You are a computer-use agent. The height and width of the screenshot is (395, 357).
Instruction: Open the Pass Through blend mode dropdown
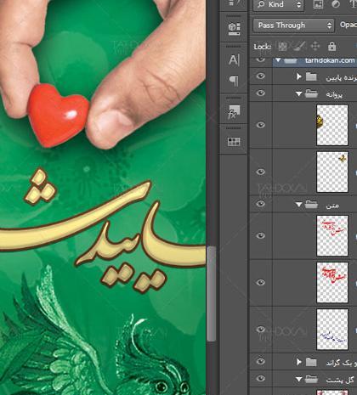(293, 25)
